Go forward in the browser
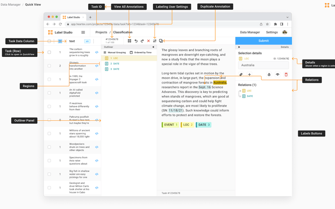 point(54,24)
